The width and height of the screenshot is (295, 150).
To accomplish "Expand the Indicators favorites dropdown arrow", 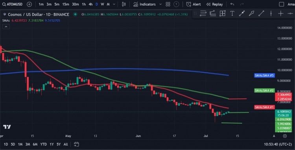I will coord(160,4).
